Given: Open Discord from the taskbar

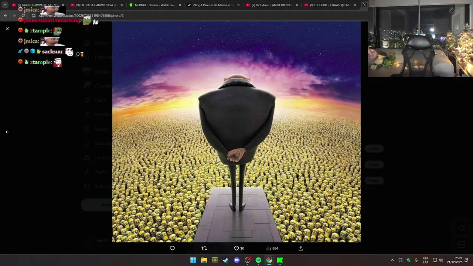Looking at the screenshot, I should click(x=237, y=260).
